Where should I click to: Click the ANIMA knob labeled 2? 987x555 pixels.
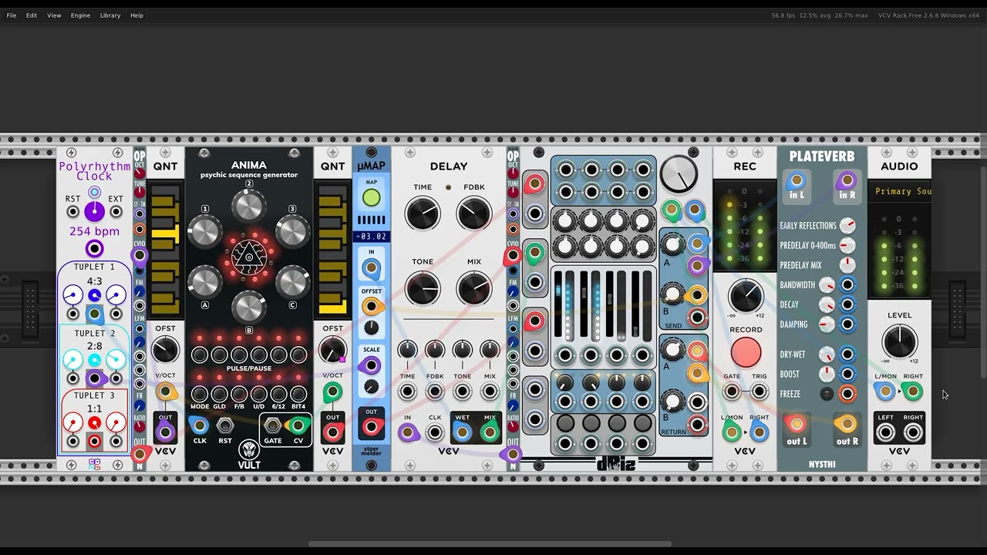coord(248,206)
